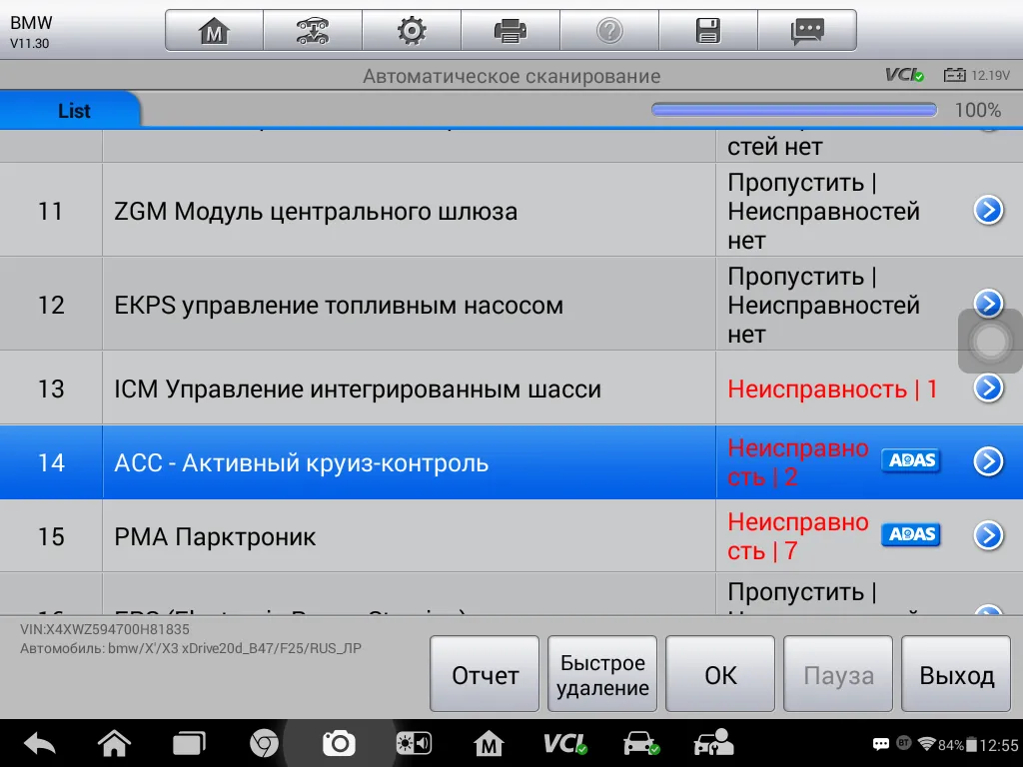Open help question mark icon

click(609, 31)
